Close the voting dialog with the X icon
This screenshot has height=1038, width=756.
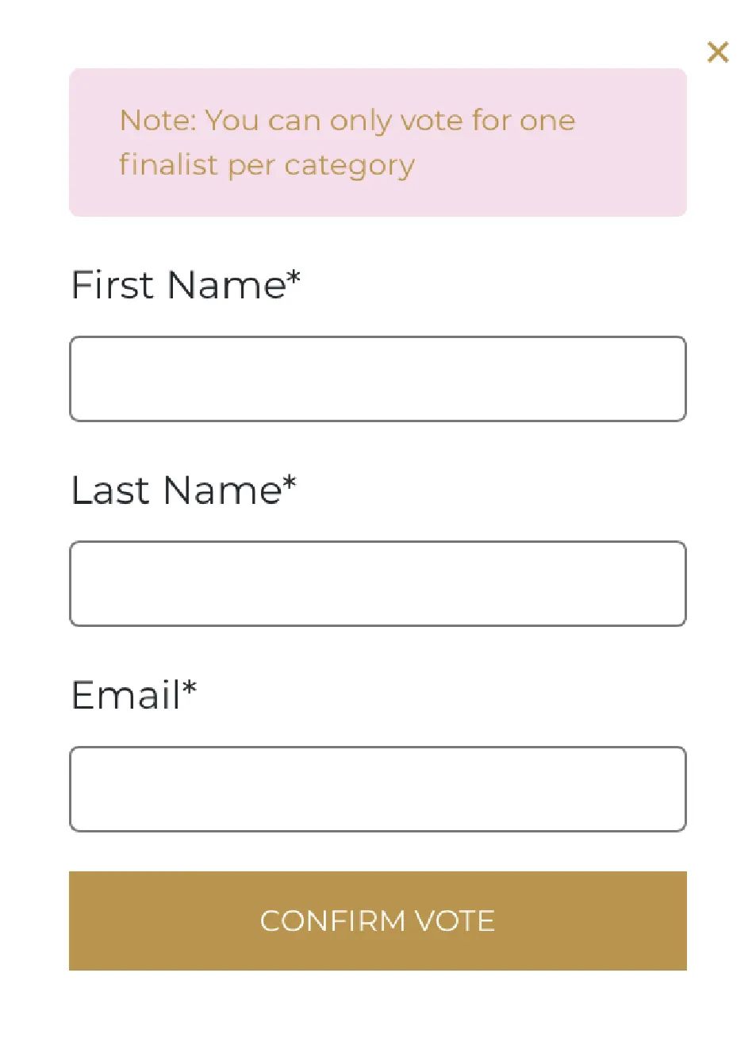(717, 52)
